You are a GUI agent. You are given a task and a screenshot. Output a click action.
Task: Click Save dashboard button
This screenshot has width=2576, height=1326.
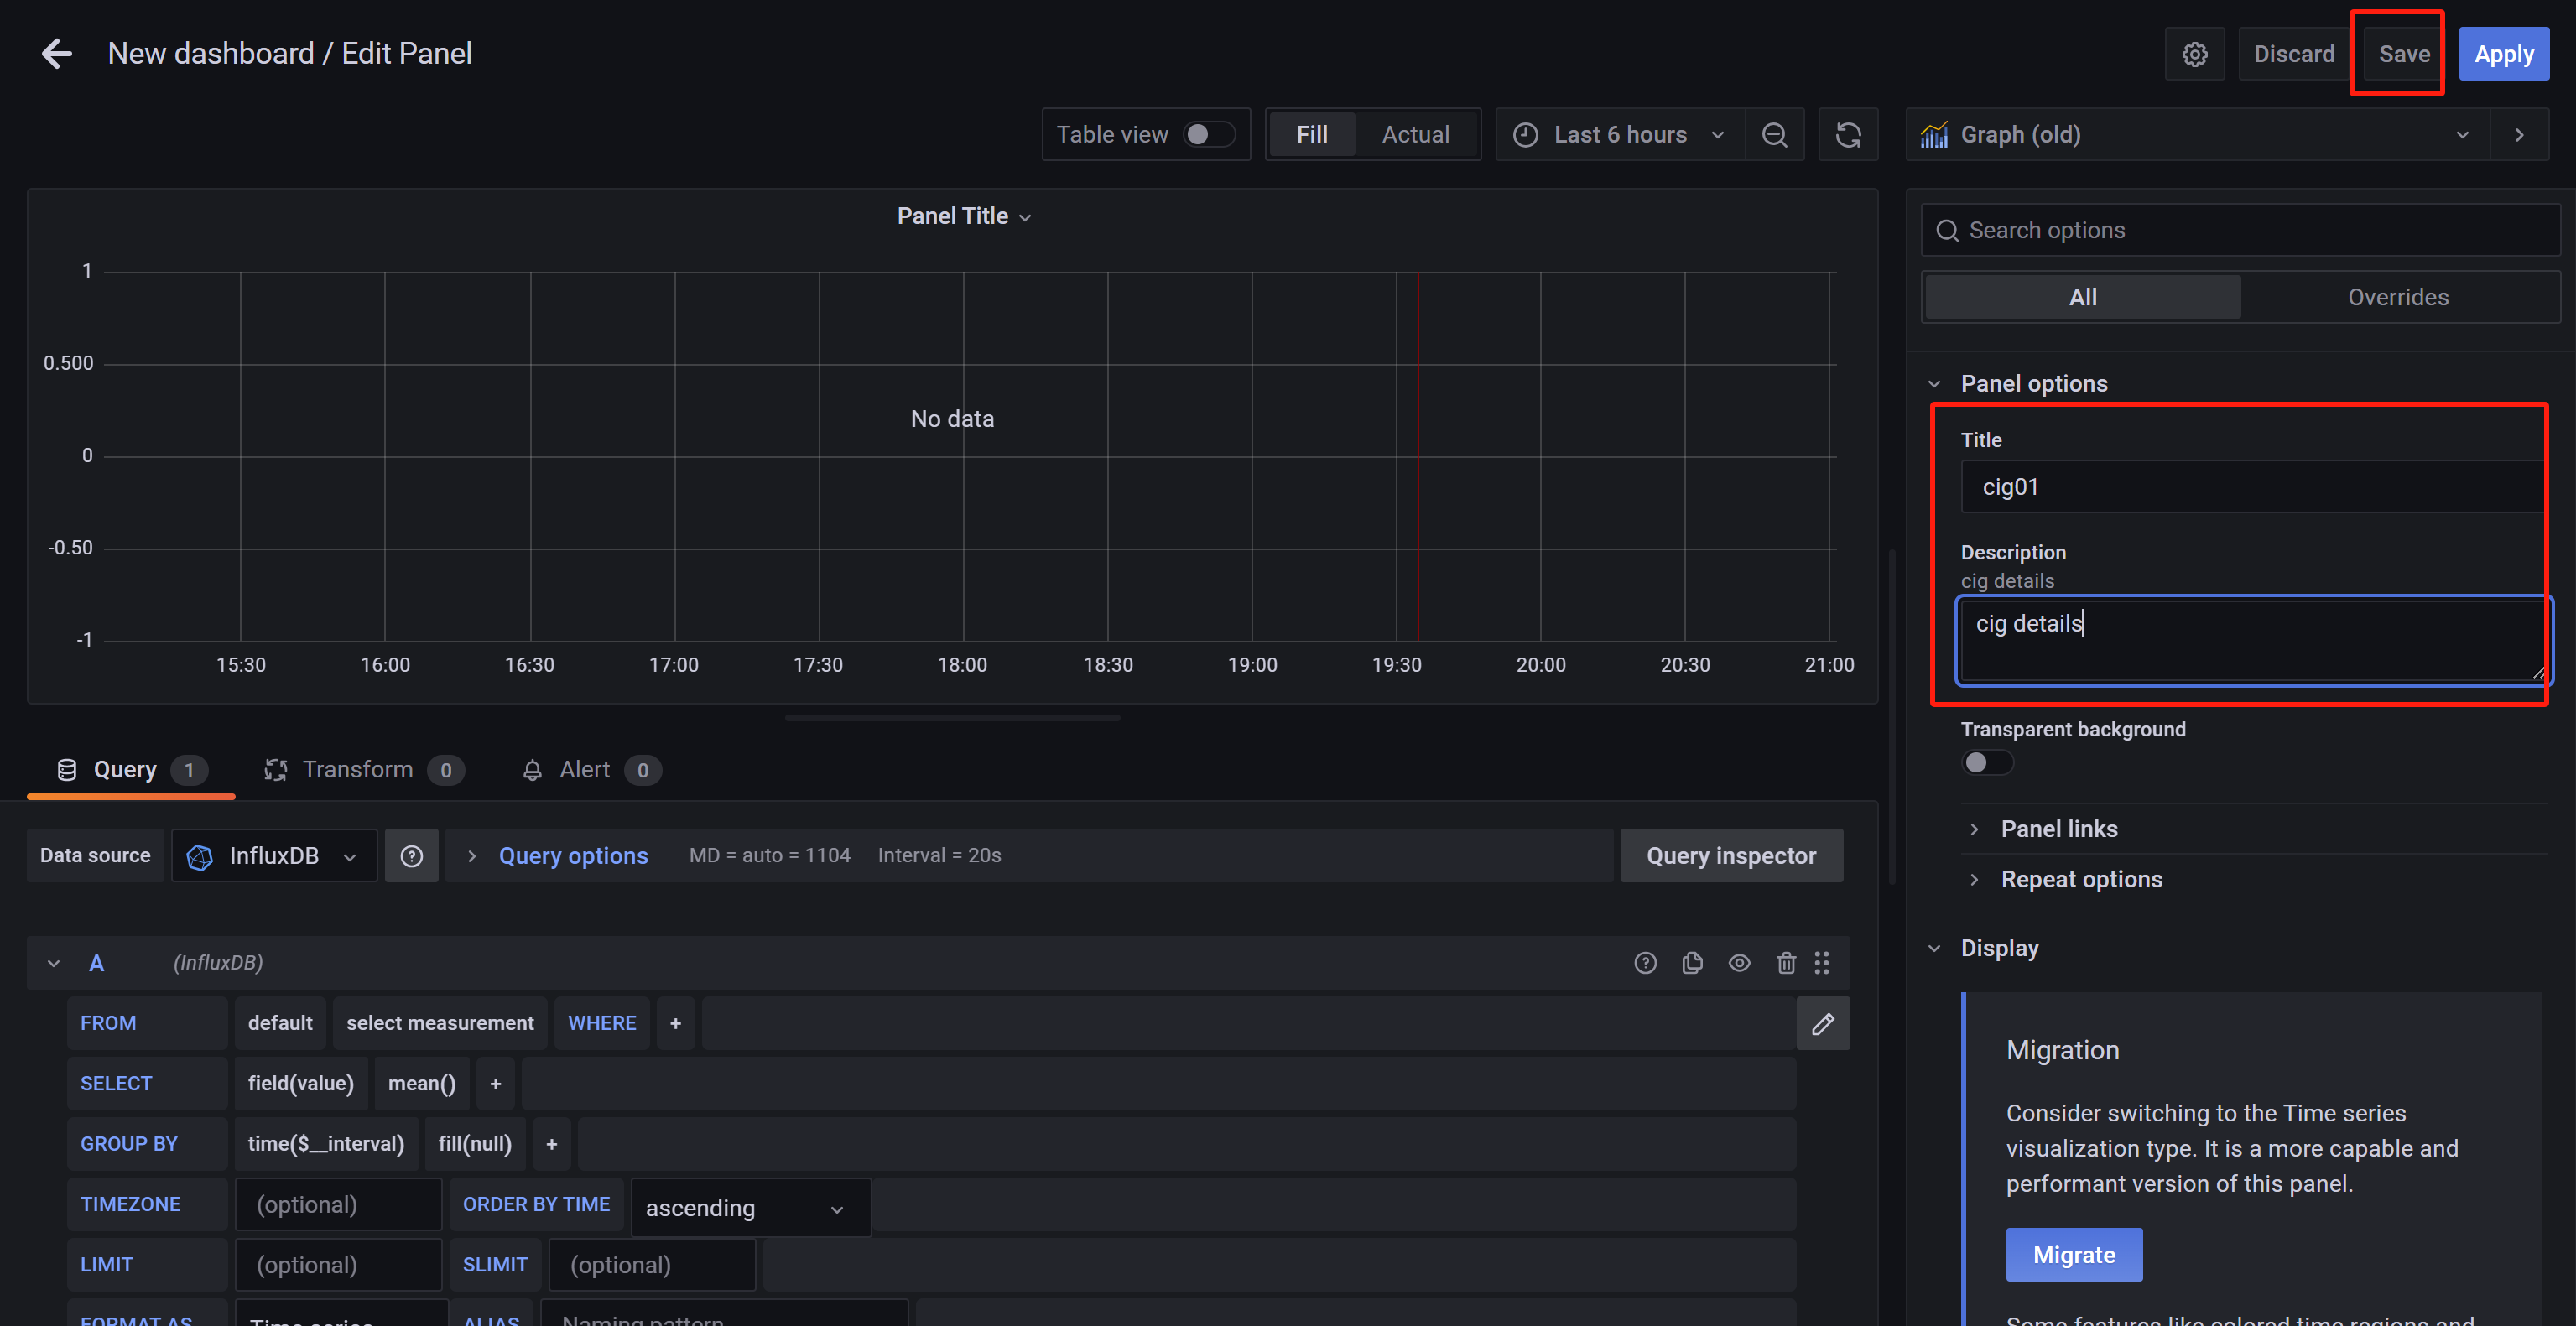2402,54
